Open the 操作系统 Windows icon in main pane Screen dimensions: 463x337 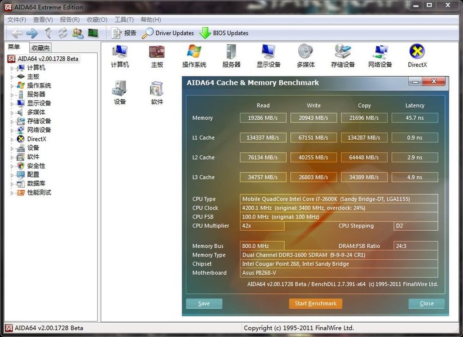point(194,56)
